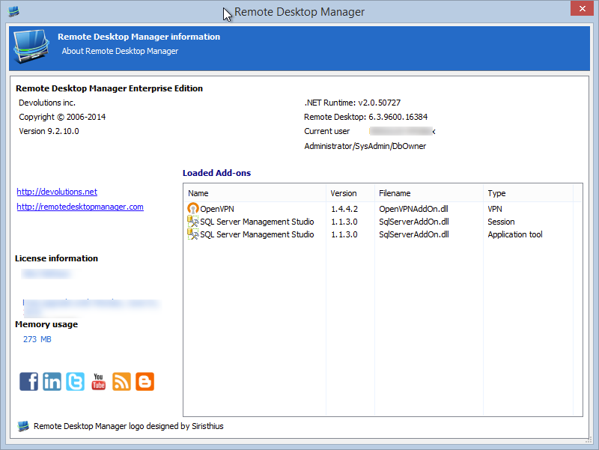Click icon of SQL Server Application tool row
This screenshot has height=450, width=599.
[193, 234]
